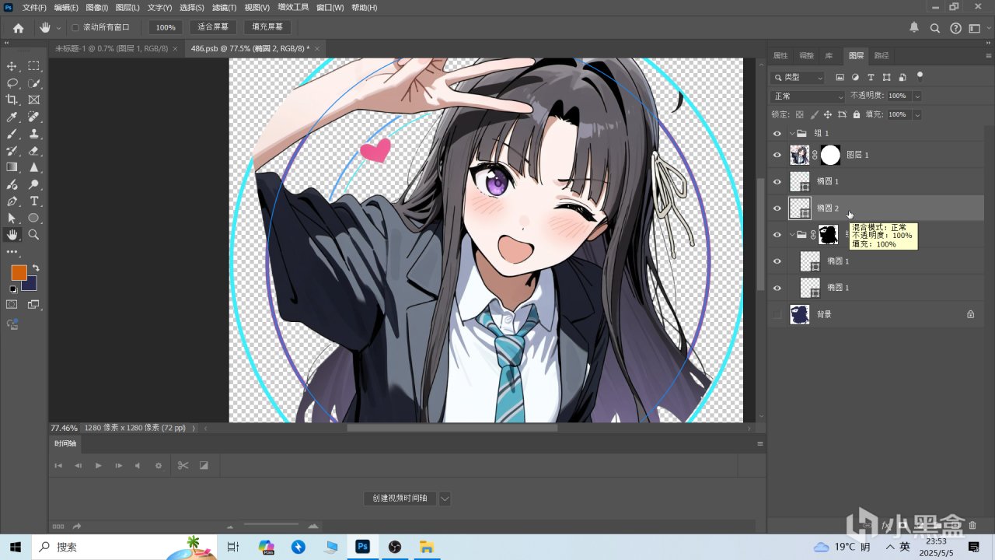Select the Horizontal Type tool
The height and width of the screenshot is (560, 995).
point(34,201)
